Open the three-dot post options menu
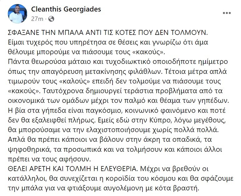241x196 pixels. click(x=227, y=13)
